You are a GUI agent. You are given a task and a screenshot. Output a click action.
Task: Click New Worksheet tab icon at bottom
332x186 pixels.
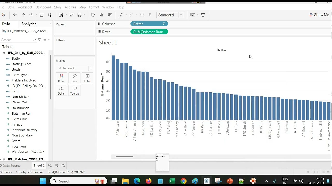(50, 165)
